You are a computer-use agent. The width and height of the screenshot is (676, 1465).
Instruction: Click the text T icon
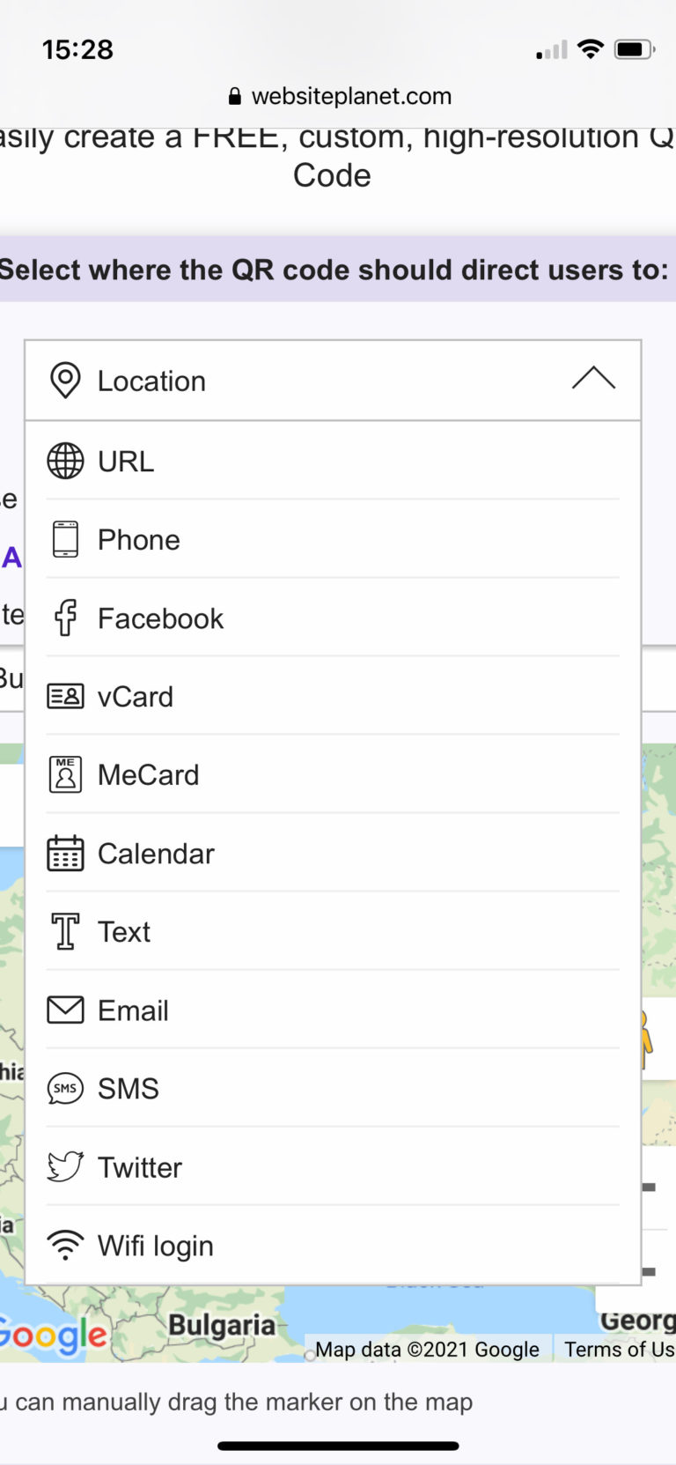point(65,932)
